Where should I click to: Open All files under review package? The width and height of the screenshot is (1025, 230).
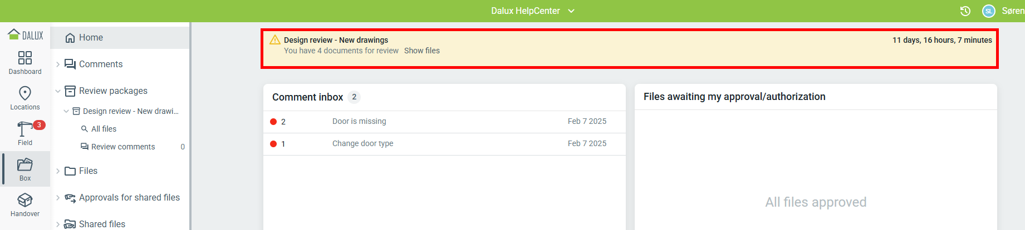click(104, 129)
